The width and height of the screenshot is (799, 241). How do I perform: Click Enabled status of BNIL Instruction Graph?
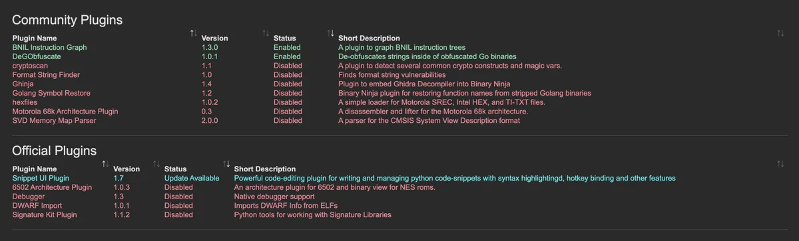[287, 48]
